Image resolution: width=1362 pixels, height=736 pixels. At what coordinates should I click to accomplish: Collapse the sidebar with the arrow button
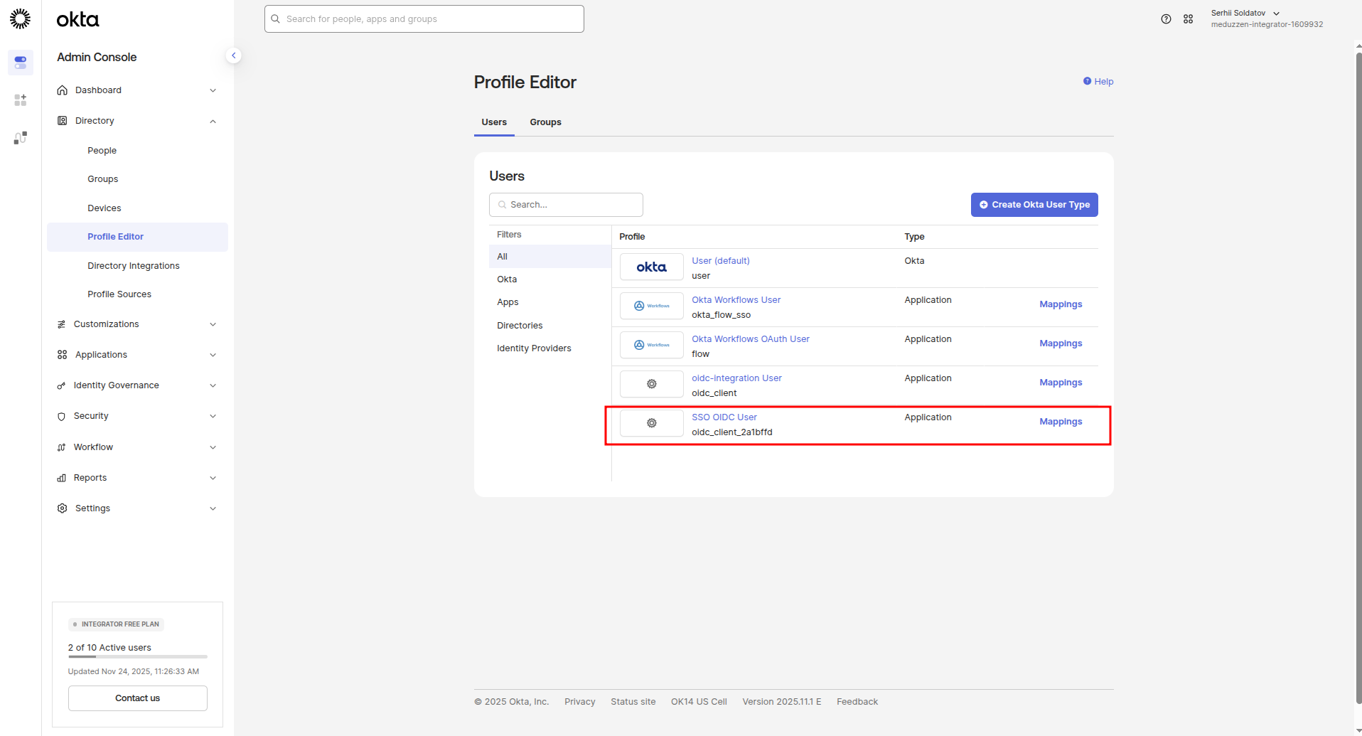pyautogui.click(x=233, y=55)
